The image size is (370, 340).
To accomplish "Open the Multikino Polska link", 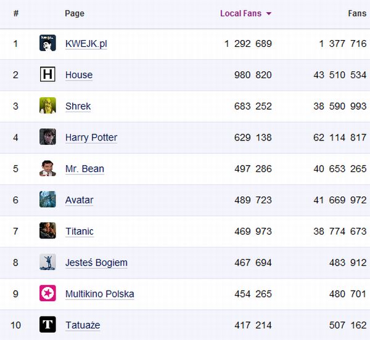I will 99,294.
